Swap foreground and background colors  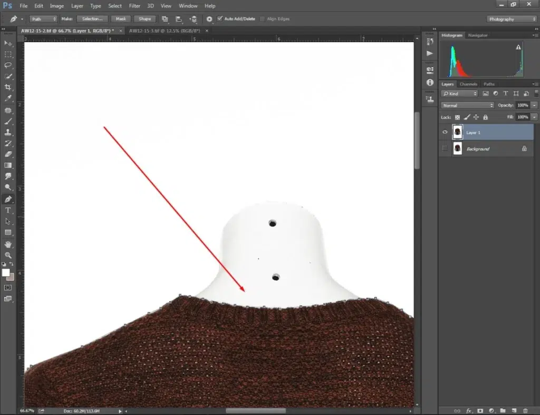(12, 264)
